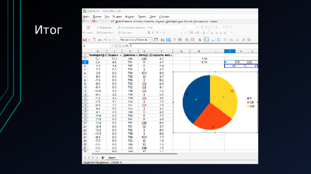Switch to the Лист1 sheet tab
The height and width of the screenshot is (174, 311).
112,158
